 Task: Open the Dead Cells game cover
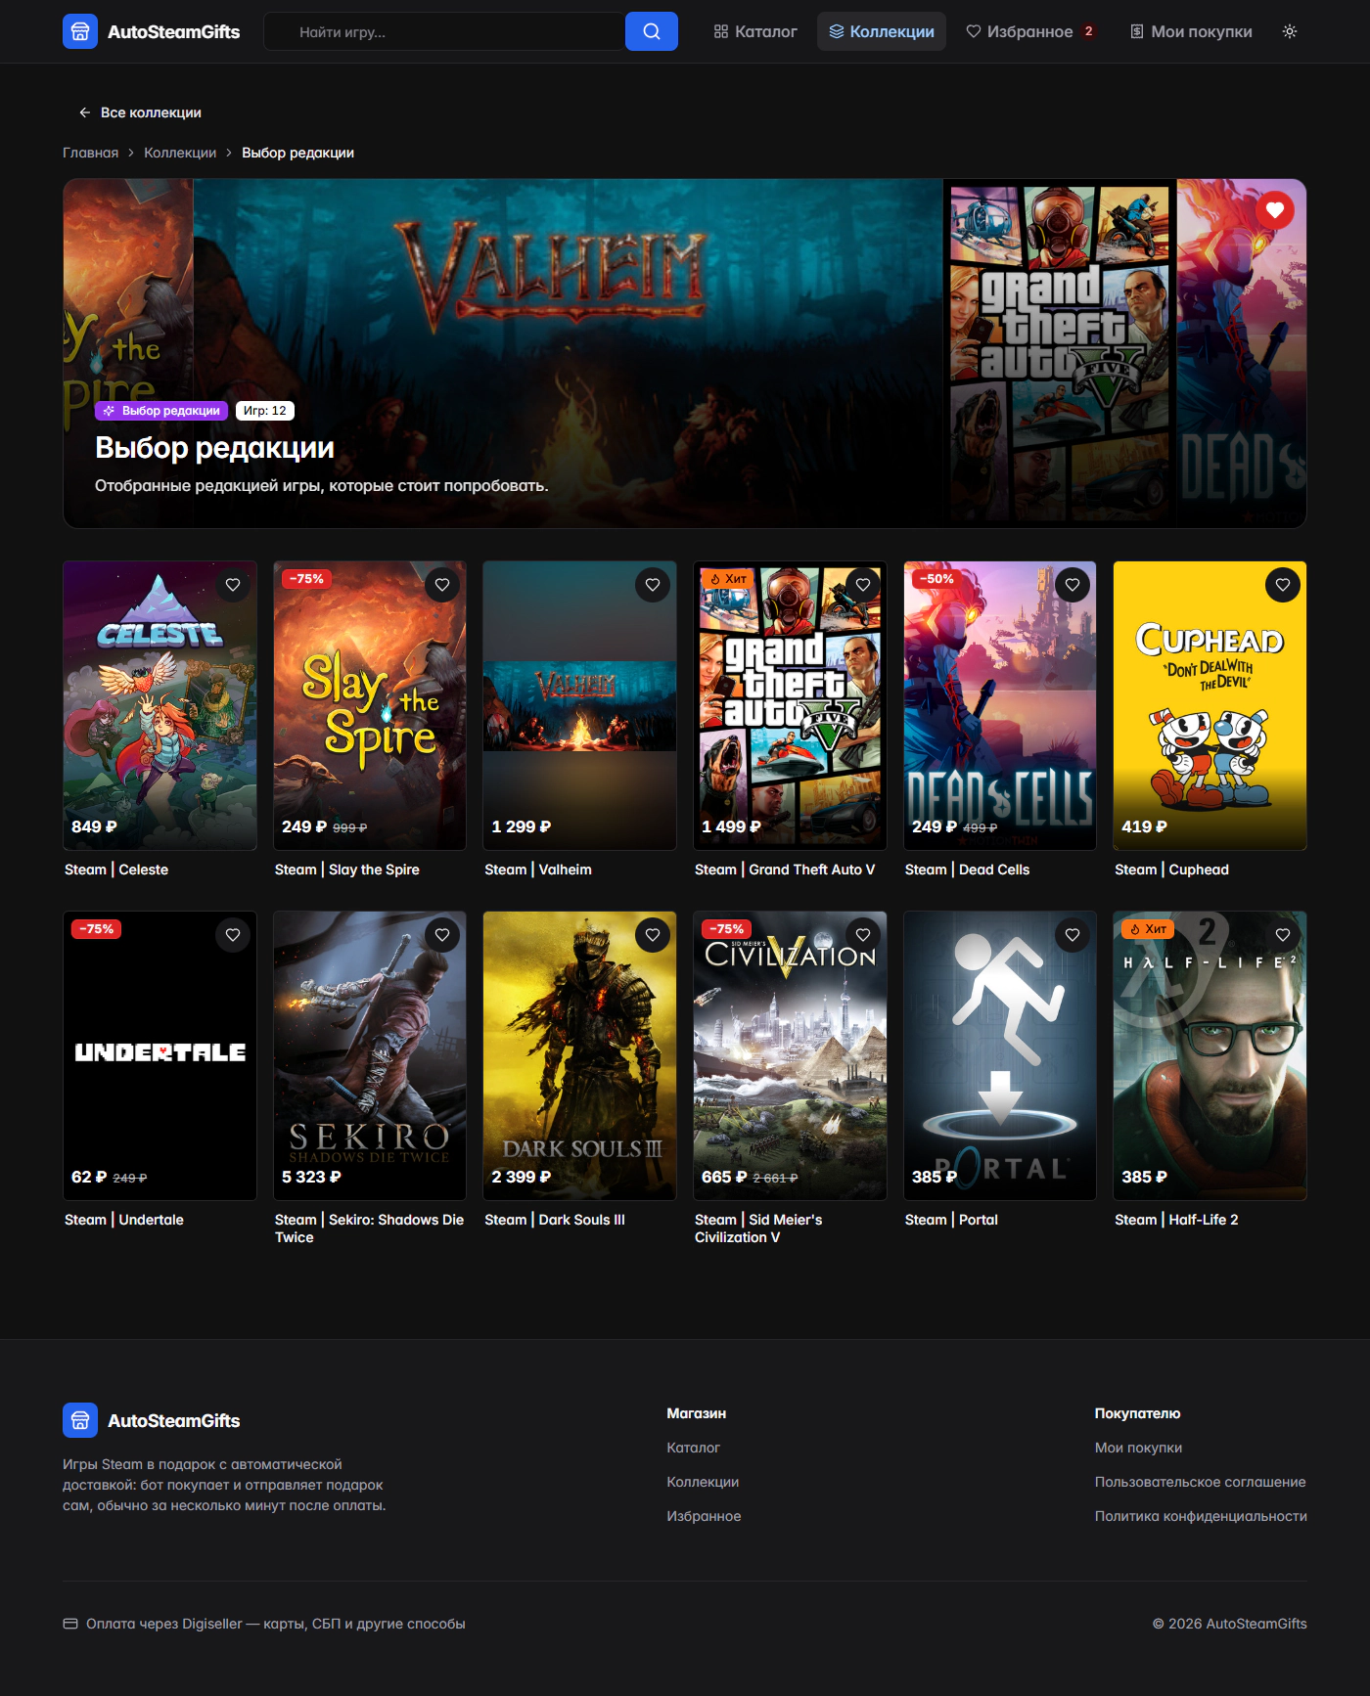pyautogui.click(x=1000, y=705)
